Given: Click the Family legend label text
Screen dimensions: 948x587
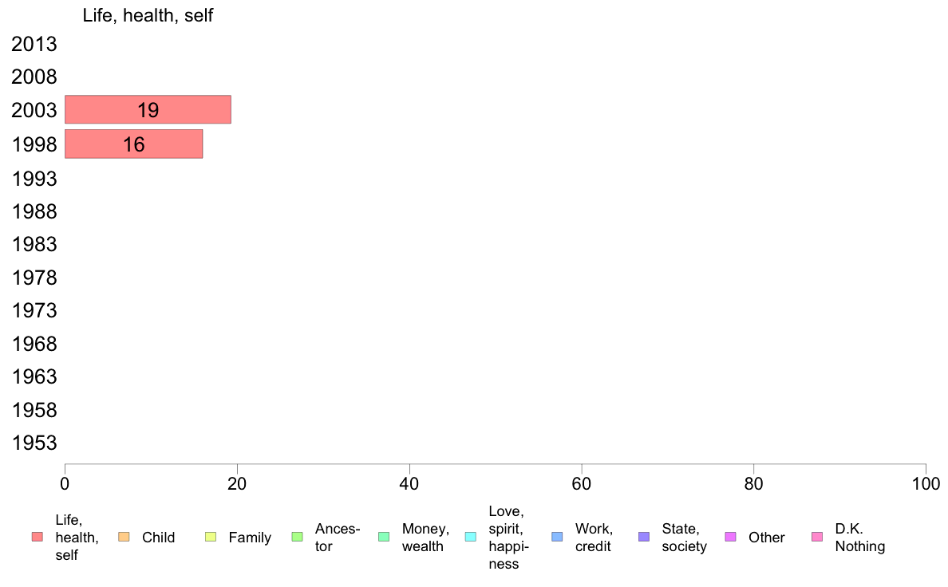Looking at the screenshot, I should (250, 538).
